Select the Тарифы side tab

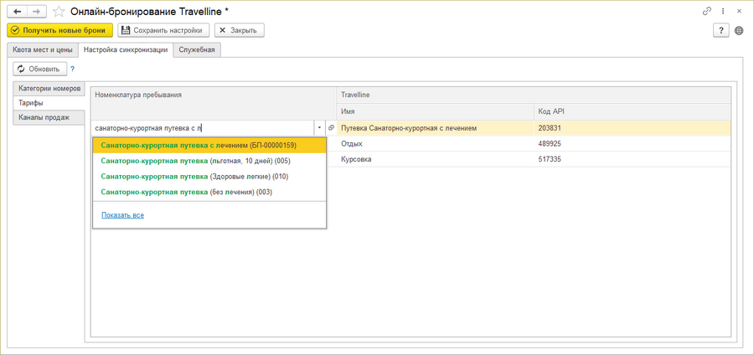(x=49, y=103)
